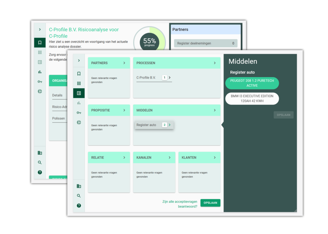Expand the KANALEN card header

(x=154, y=158)
